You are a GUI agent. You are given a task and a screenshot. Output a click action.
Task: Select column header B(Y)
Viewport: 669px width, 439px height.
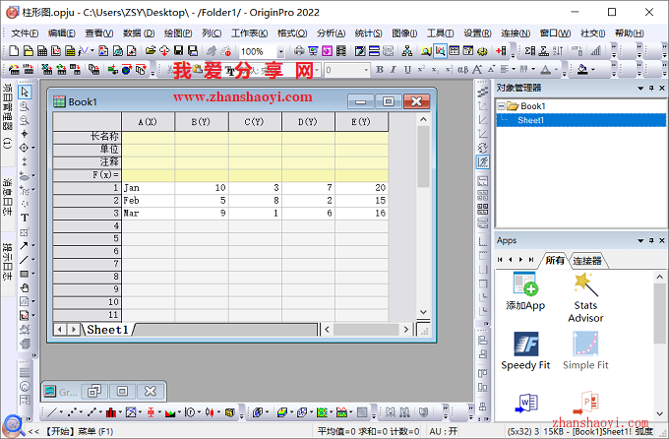tap(202, 122)
